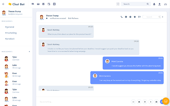Viewport: 170px width, 106px height.
Task: Click the microphone icon to record audio
Action: 151,102
